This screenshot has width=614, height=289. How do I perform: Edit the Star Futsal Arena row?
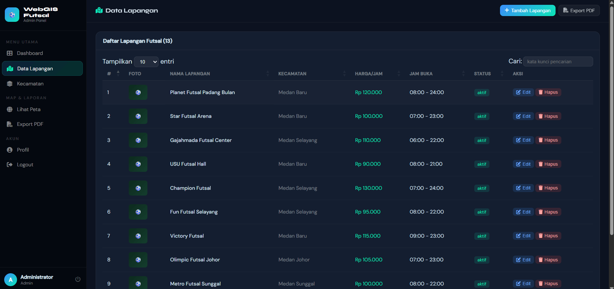(x=523, y=116)
